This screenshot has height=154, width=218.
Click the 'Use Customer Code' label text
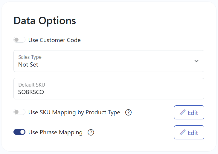(54, 40)
